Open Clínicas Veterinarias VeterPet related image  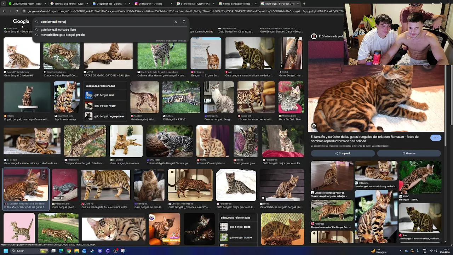coord(332,176)
